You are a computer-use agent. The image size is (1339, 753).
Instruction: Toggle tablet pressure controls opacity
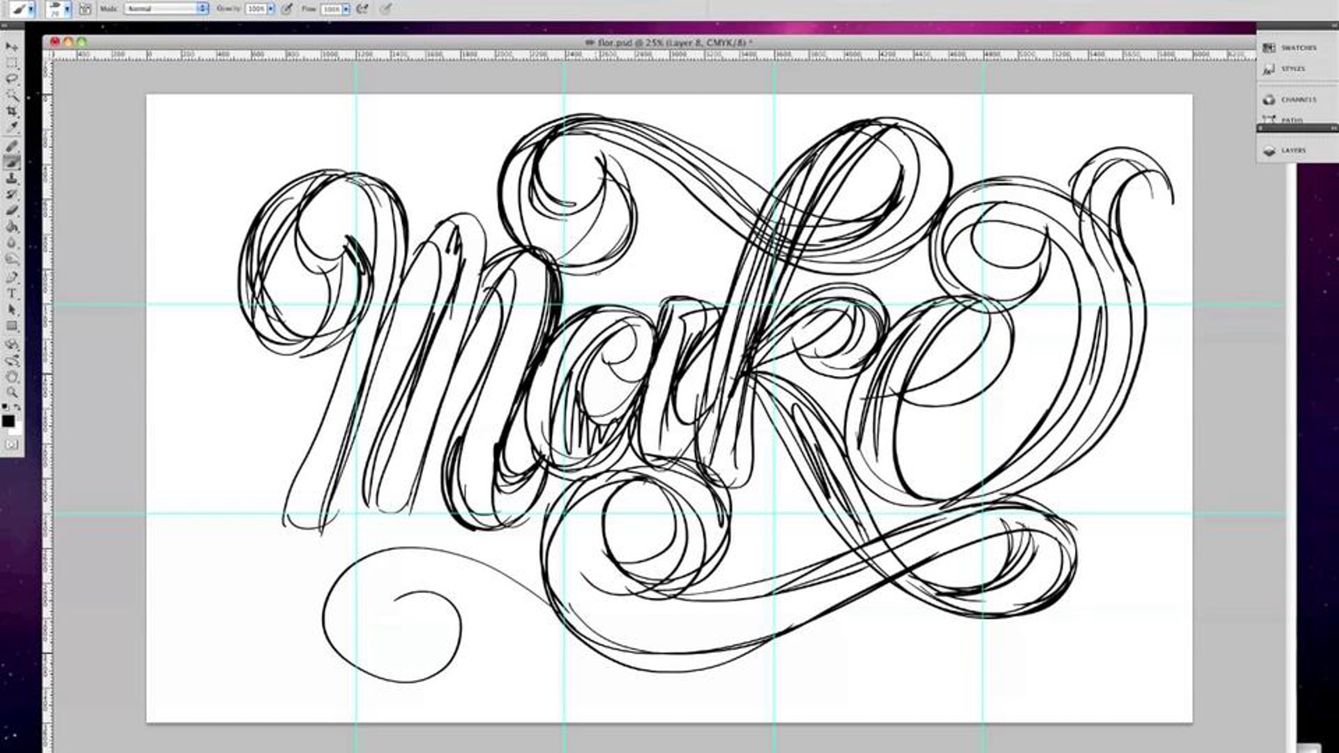click(287, 9)
